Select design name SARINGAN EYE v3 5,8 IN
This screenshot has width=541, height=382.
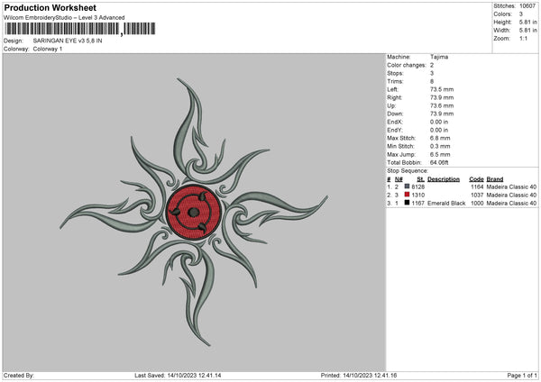pos(68,41)
